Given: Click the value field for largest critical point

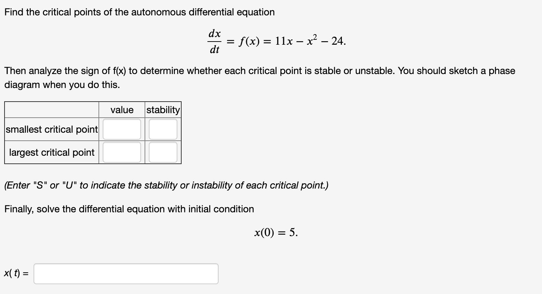Looking at the screenshot, I should coord(121,152).
